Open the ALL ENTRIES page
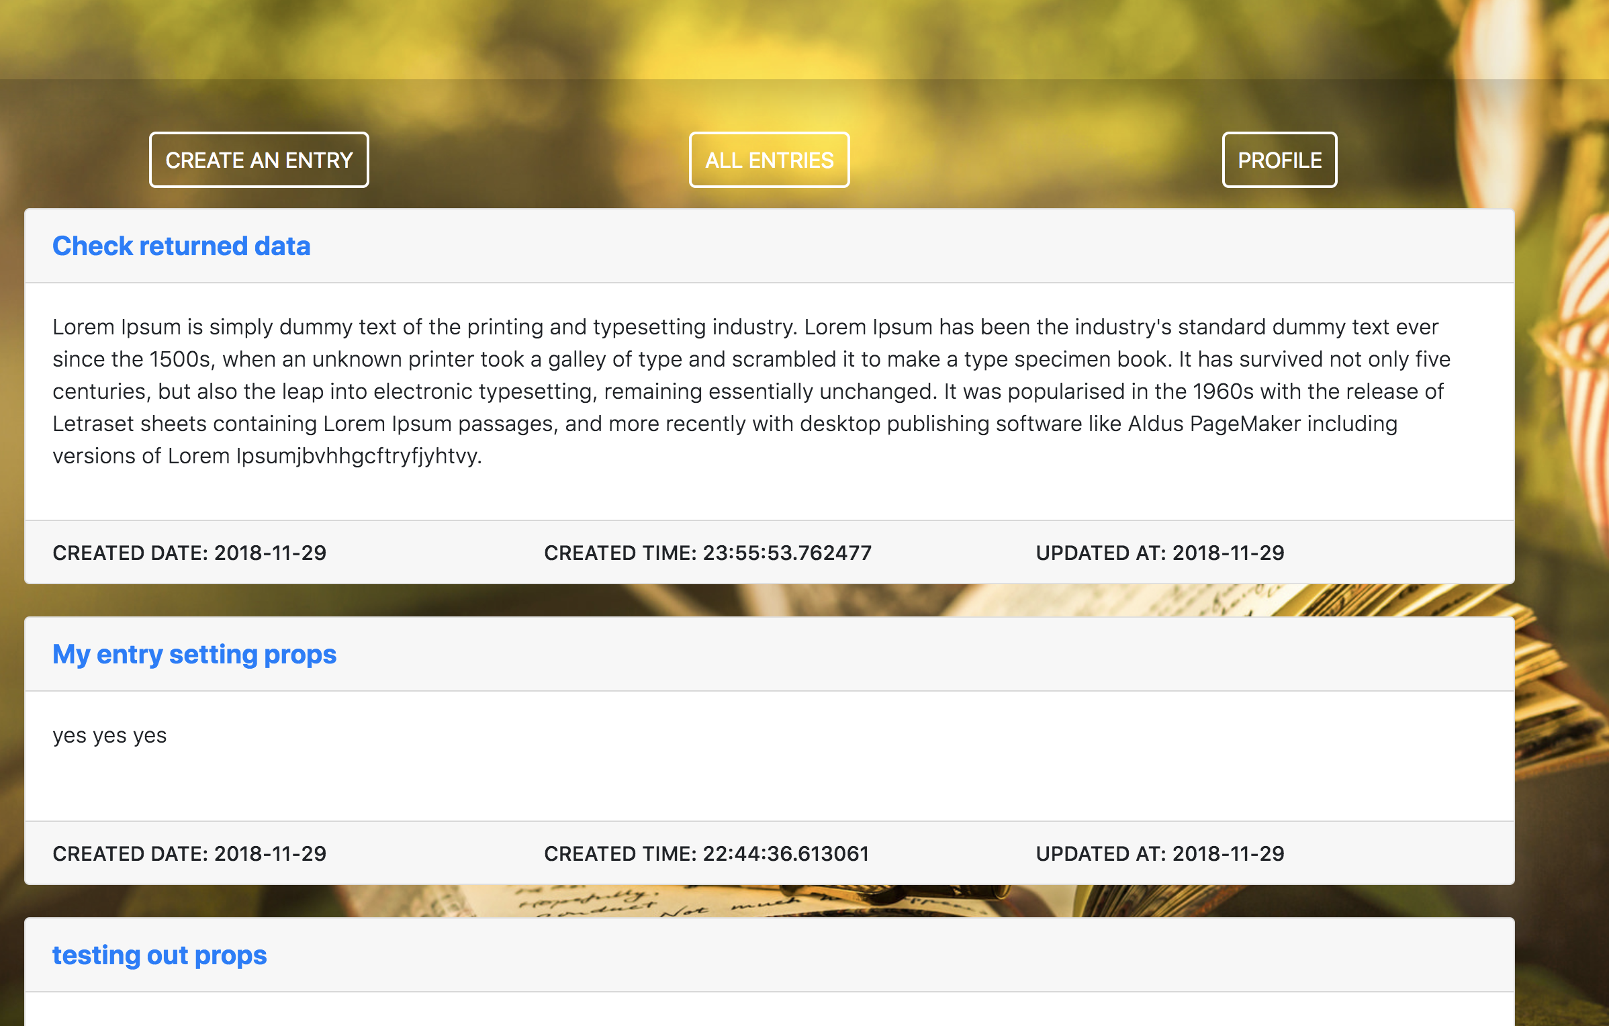Screen dimensions: 1609x1026 (x=769, y=160)
